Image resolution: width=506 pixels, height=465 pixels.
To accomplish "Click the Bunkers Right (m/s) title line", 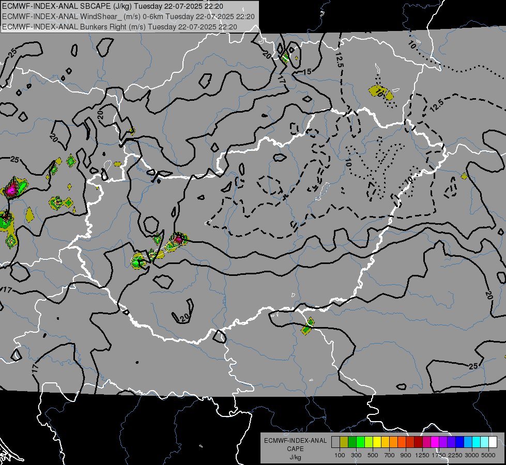I will 119,27.
